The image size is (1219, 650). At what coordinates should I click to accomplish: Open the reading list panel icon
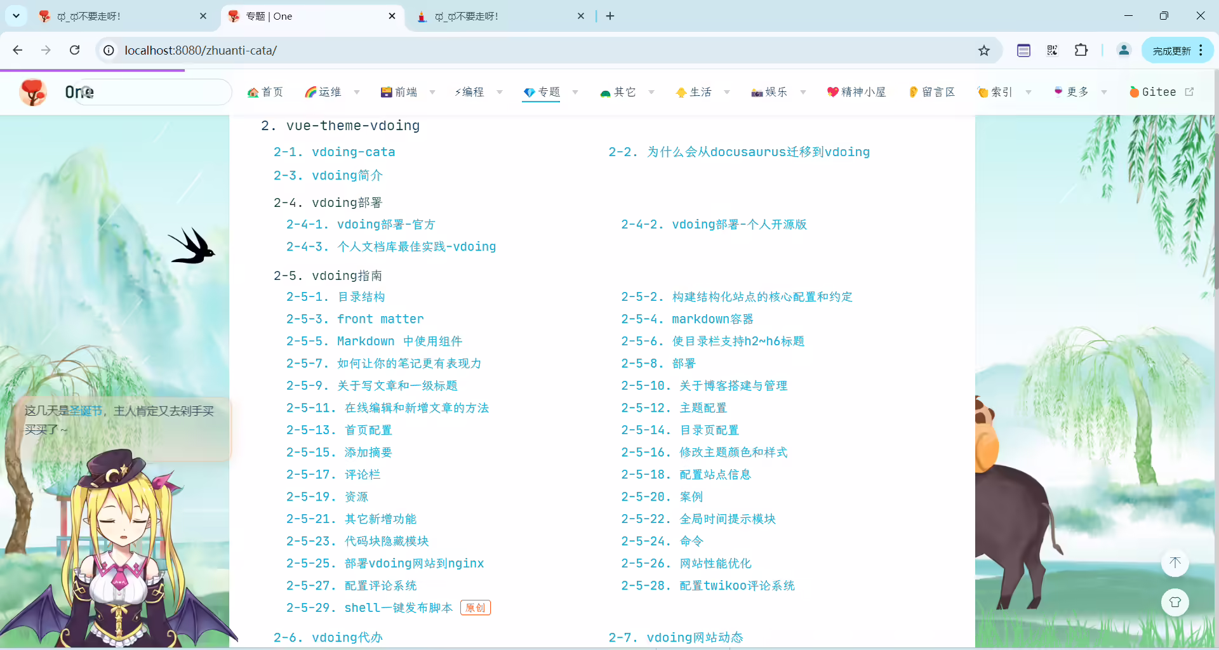tap(1023, 50)
